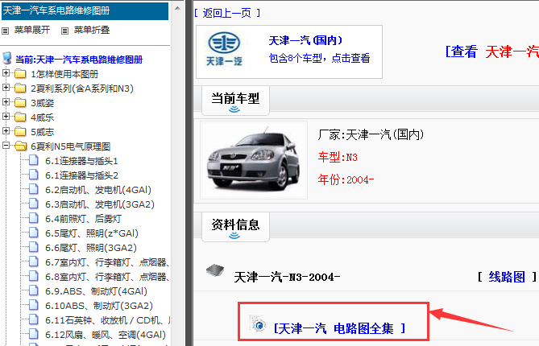
Task: Open the 当前车型 tab header
Action: 235,101
